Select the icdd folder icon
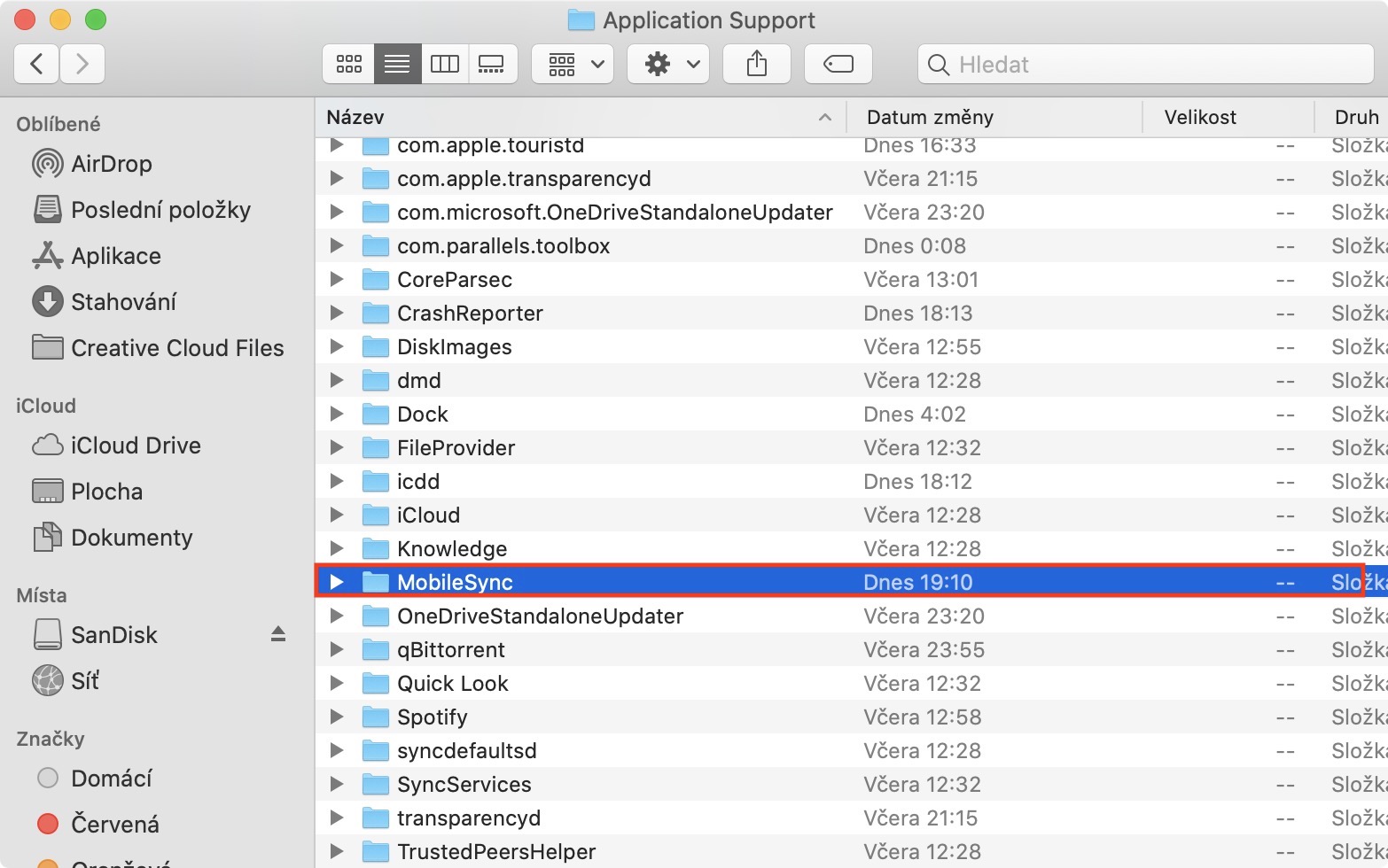This screenshot has width=1388, height=868. [x=376, y=481]
